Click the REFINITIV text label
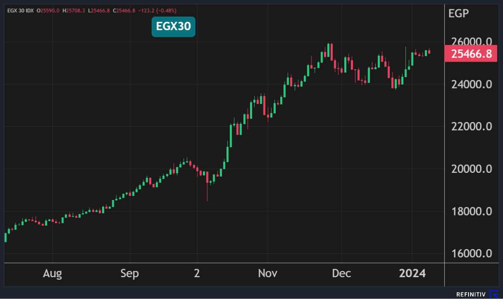503x299 pixels. [471, 294]
